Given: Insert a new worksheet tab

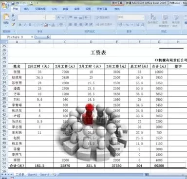Looking at the screenshot, I should [x=55, y=175].
